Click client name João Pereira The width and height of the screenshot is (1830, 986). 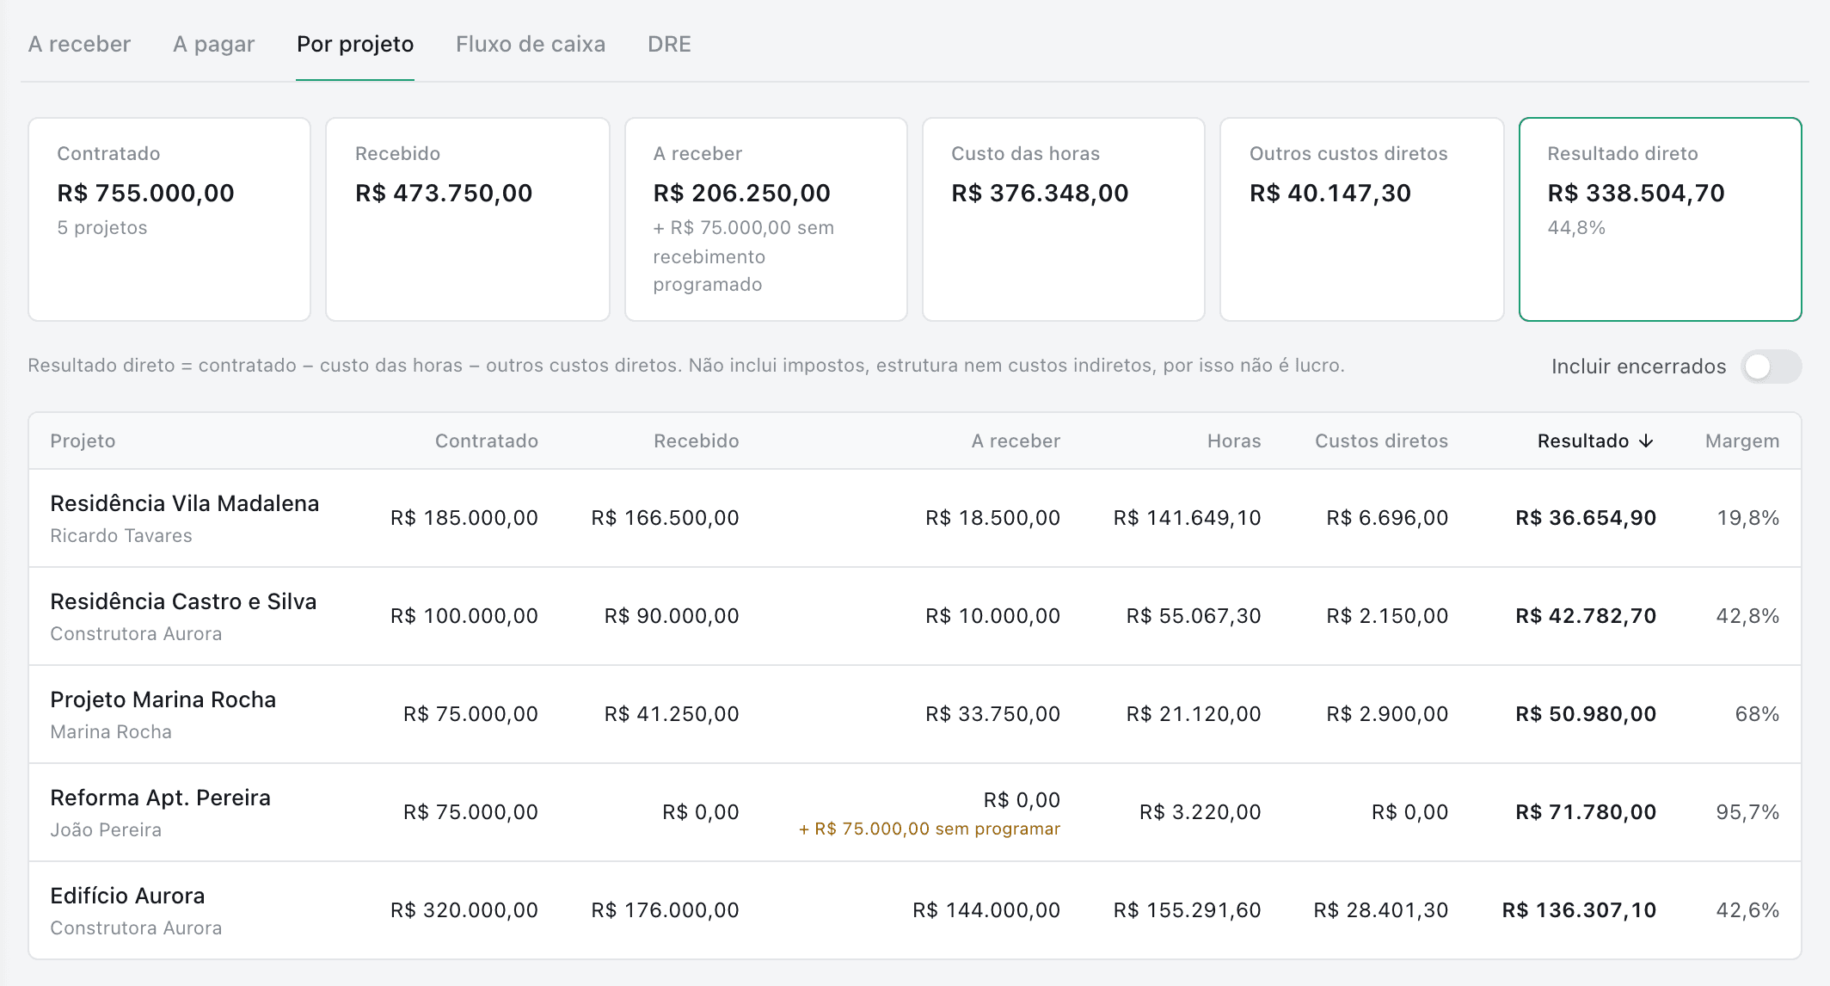(106, 829)
